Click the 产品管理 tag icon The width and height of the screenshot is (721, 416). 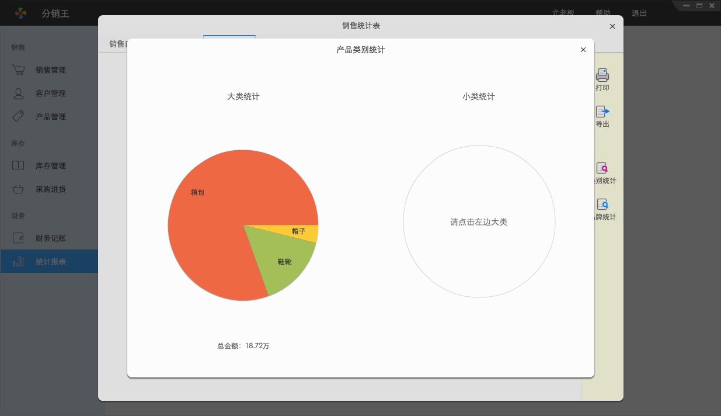click(18, 116)
